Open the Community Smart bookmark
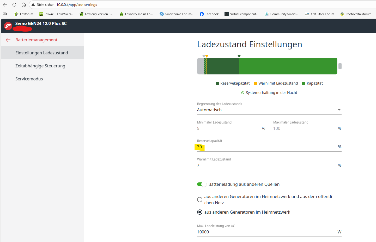 [x=281, y=14]
